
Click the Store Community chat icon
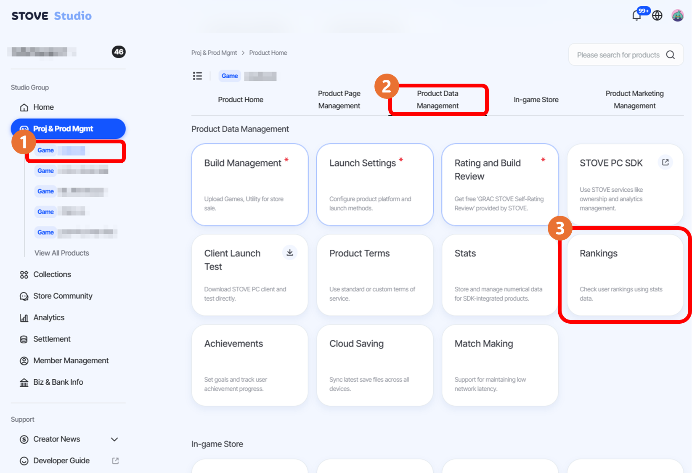click(x=24, y=296)
